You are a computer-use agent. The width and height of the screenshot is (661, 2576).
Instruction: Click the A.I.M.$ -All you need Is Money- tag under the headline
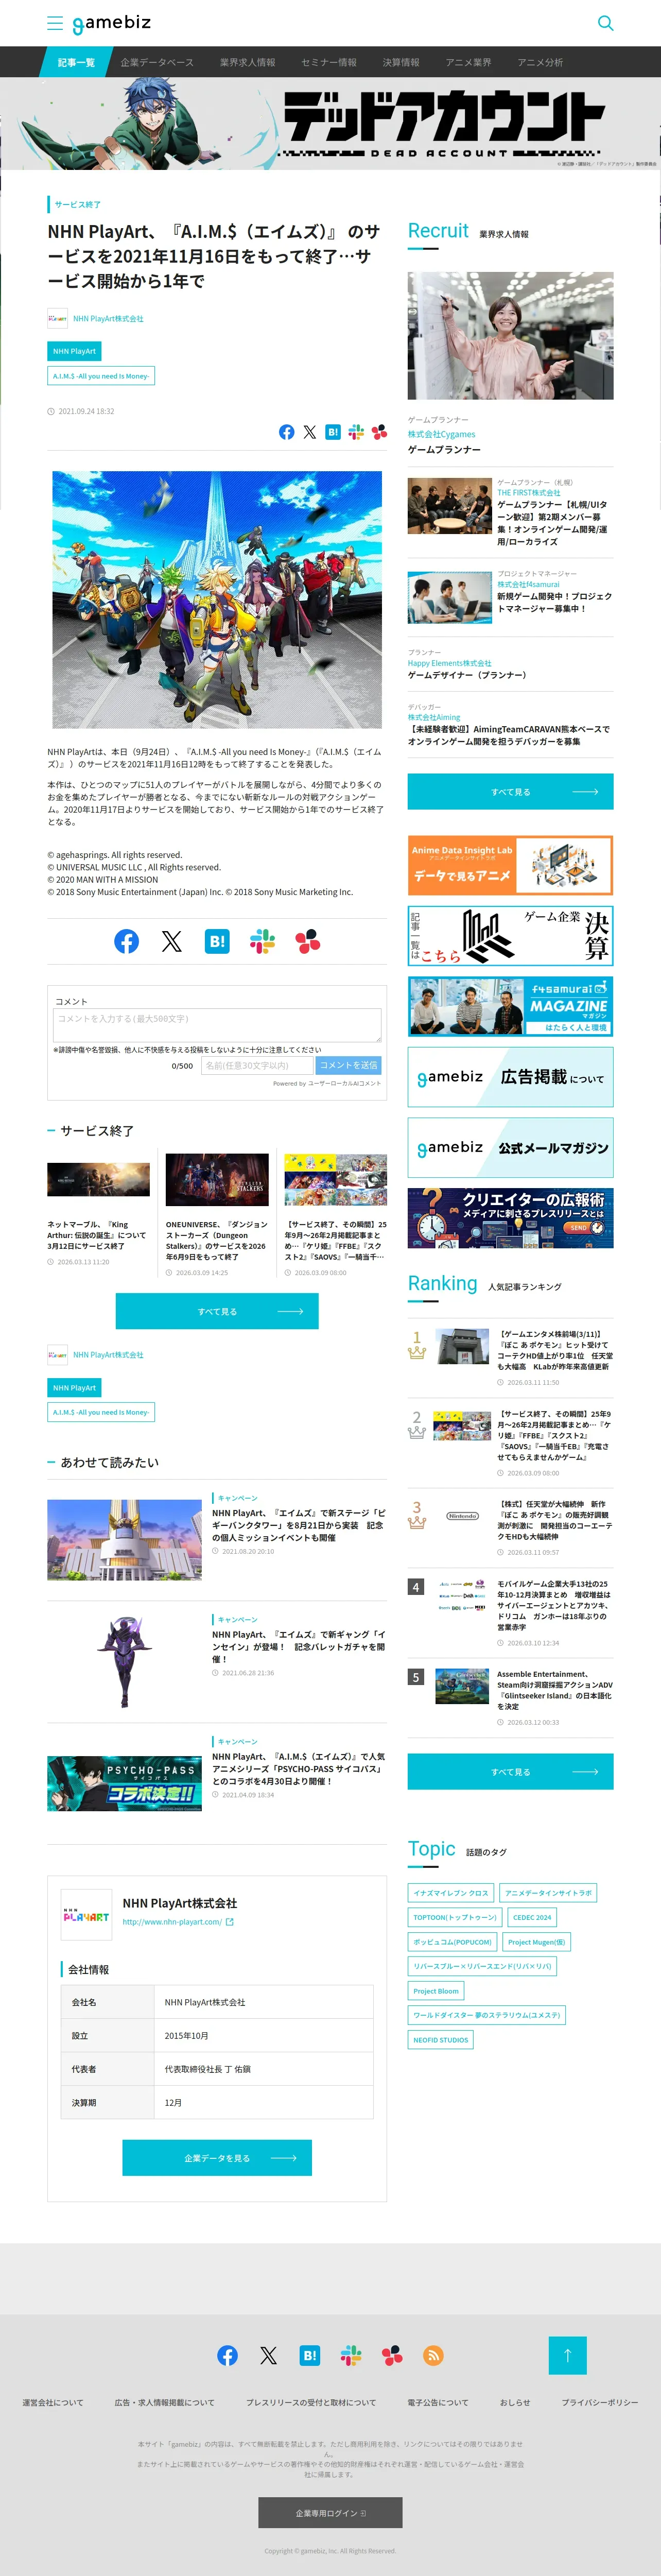pos(101,376)
